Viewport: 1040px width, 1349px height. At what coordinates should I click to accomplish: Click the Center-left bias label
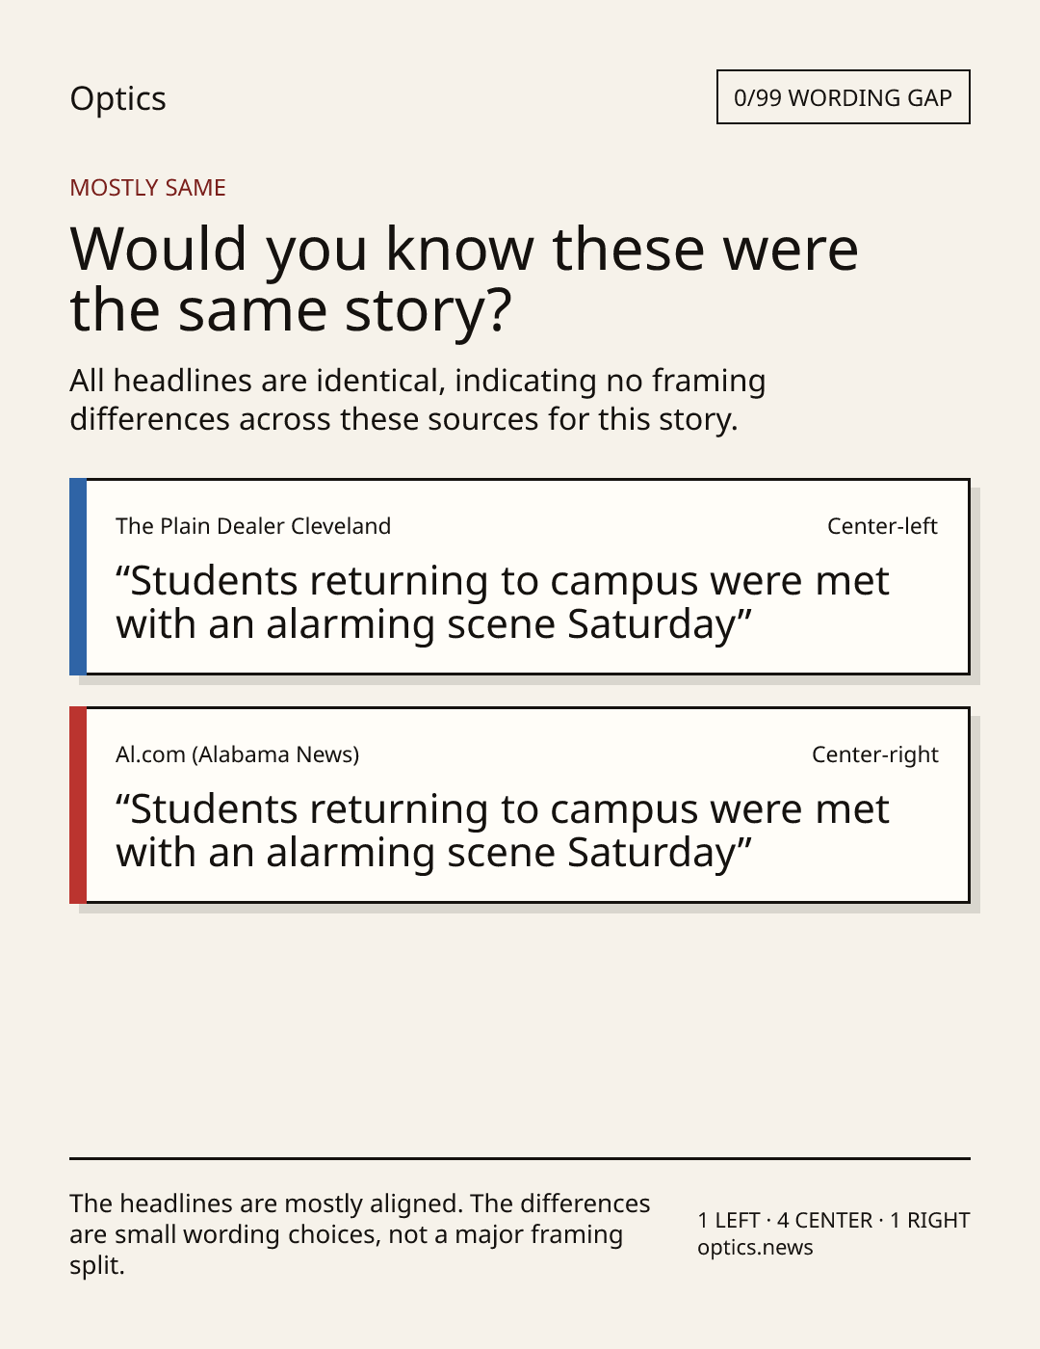[x=882, y=526]
